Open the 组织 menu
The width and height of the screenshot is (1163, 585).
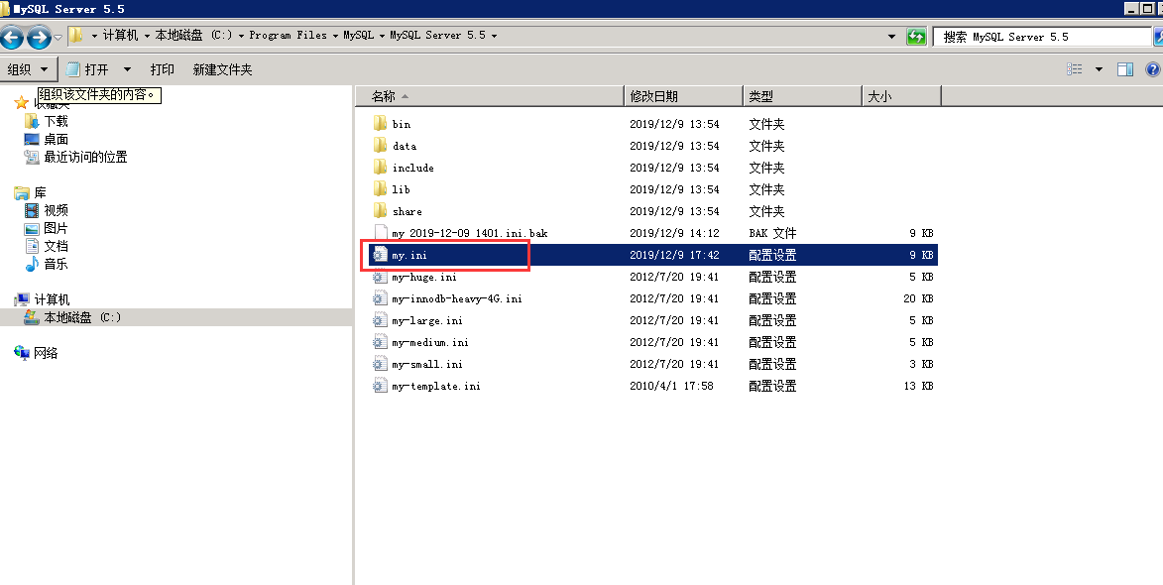pyautogui.click(x=28, y=69)
